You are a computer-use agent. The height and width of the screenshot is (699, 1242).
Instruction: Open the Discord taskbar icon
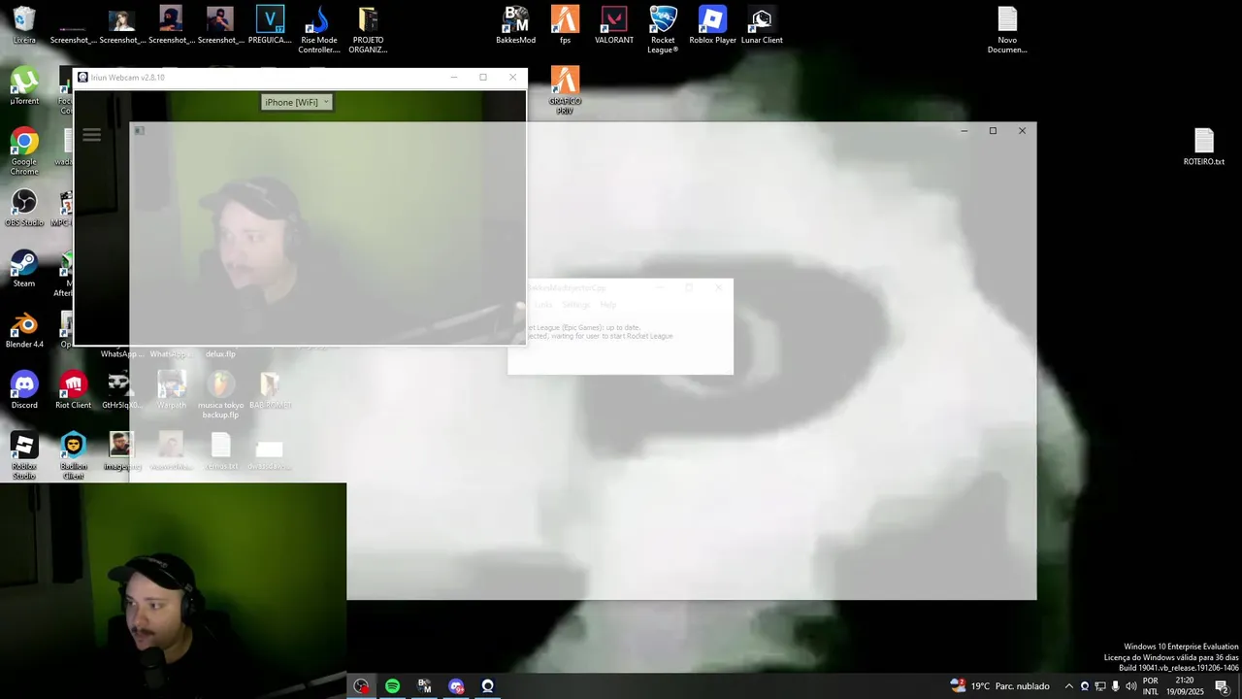point(456,686)
